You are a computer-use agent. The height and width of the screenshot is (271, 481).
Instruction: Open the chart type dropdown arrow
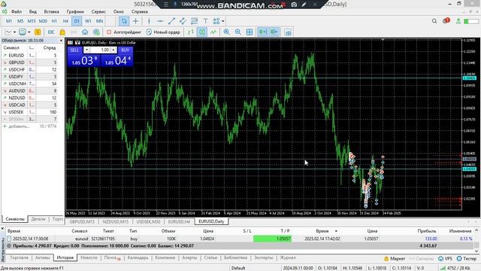[14, 32]
